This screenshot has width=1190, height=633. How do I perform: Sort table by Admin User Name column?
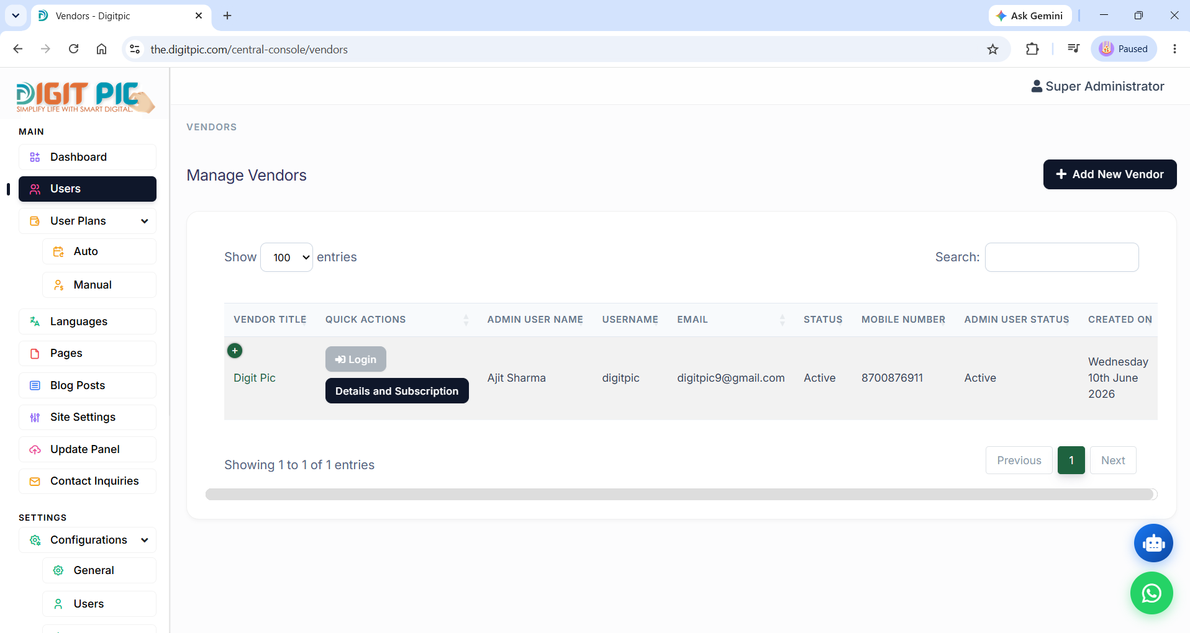(535, 320)
